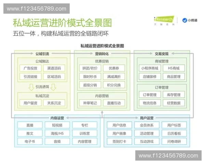
Task: Select the 直播互动 box
Action: [114, 103]
